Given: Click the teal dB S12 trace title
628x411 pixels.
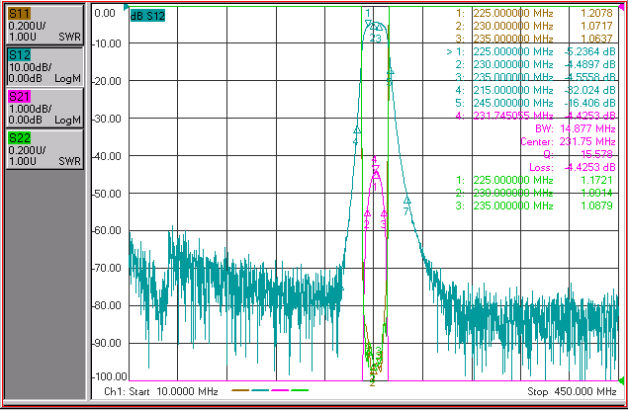Looking at the screenshot, I should (147, 16).
